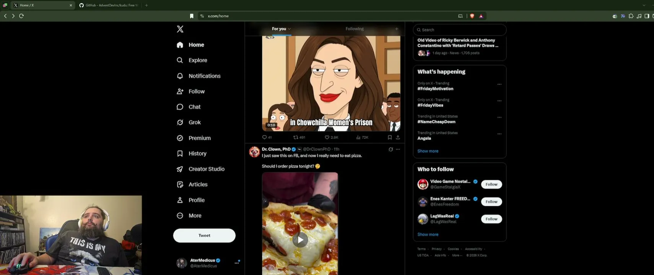Open more options on Dr. Clown post
The width and height of the screenshot is (654, 275).
(x=398, y=149)
